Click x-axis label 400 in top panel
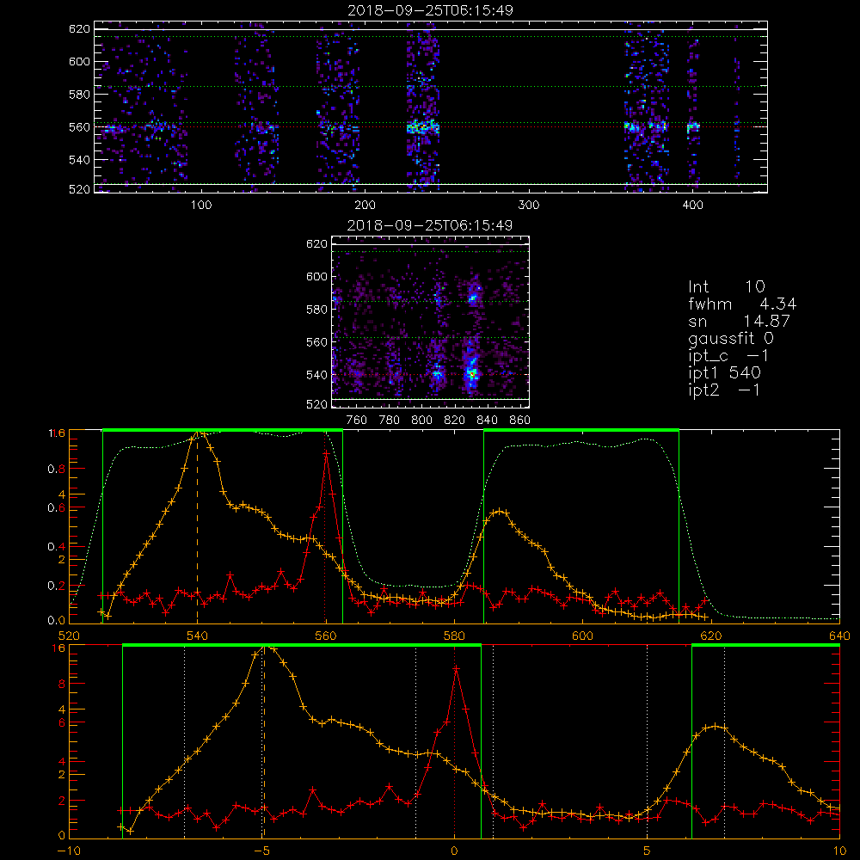The height and width of the screenshot is (860, 860). click(692, 206)
